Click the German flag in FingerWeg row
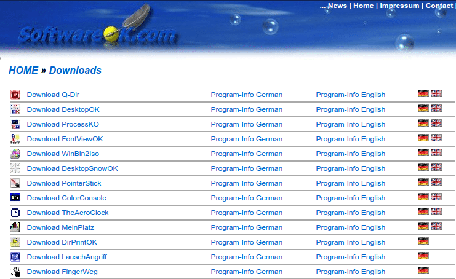The height and width of the screenshot is (279, 456). 423,270
